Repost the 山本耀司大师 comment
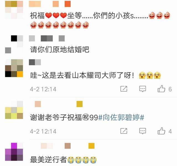Viewport: 177px width, 166px height. [x=124, y=89]
